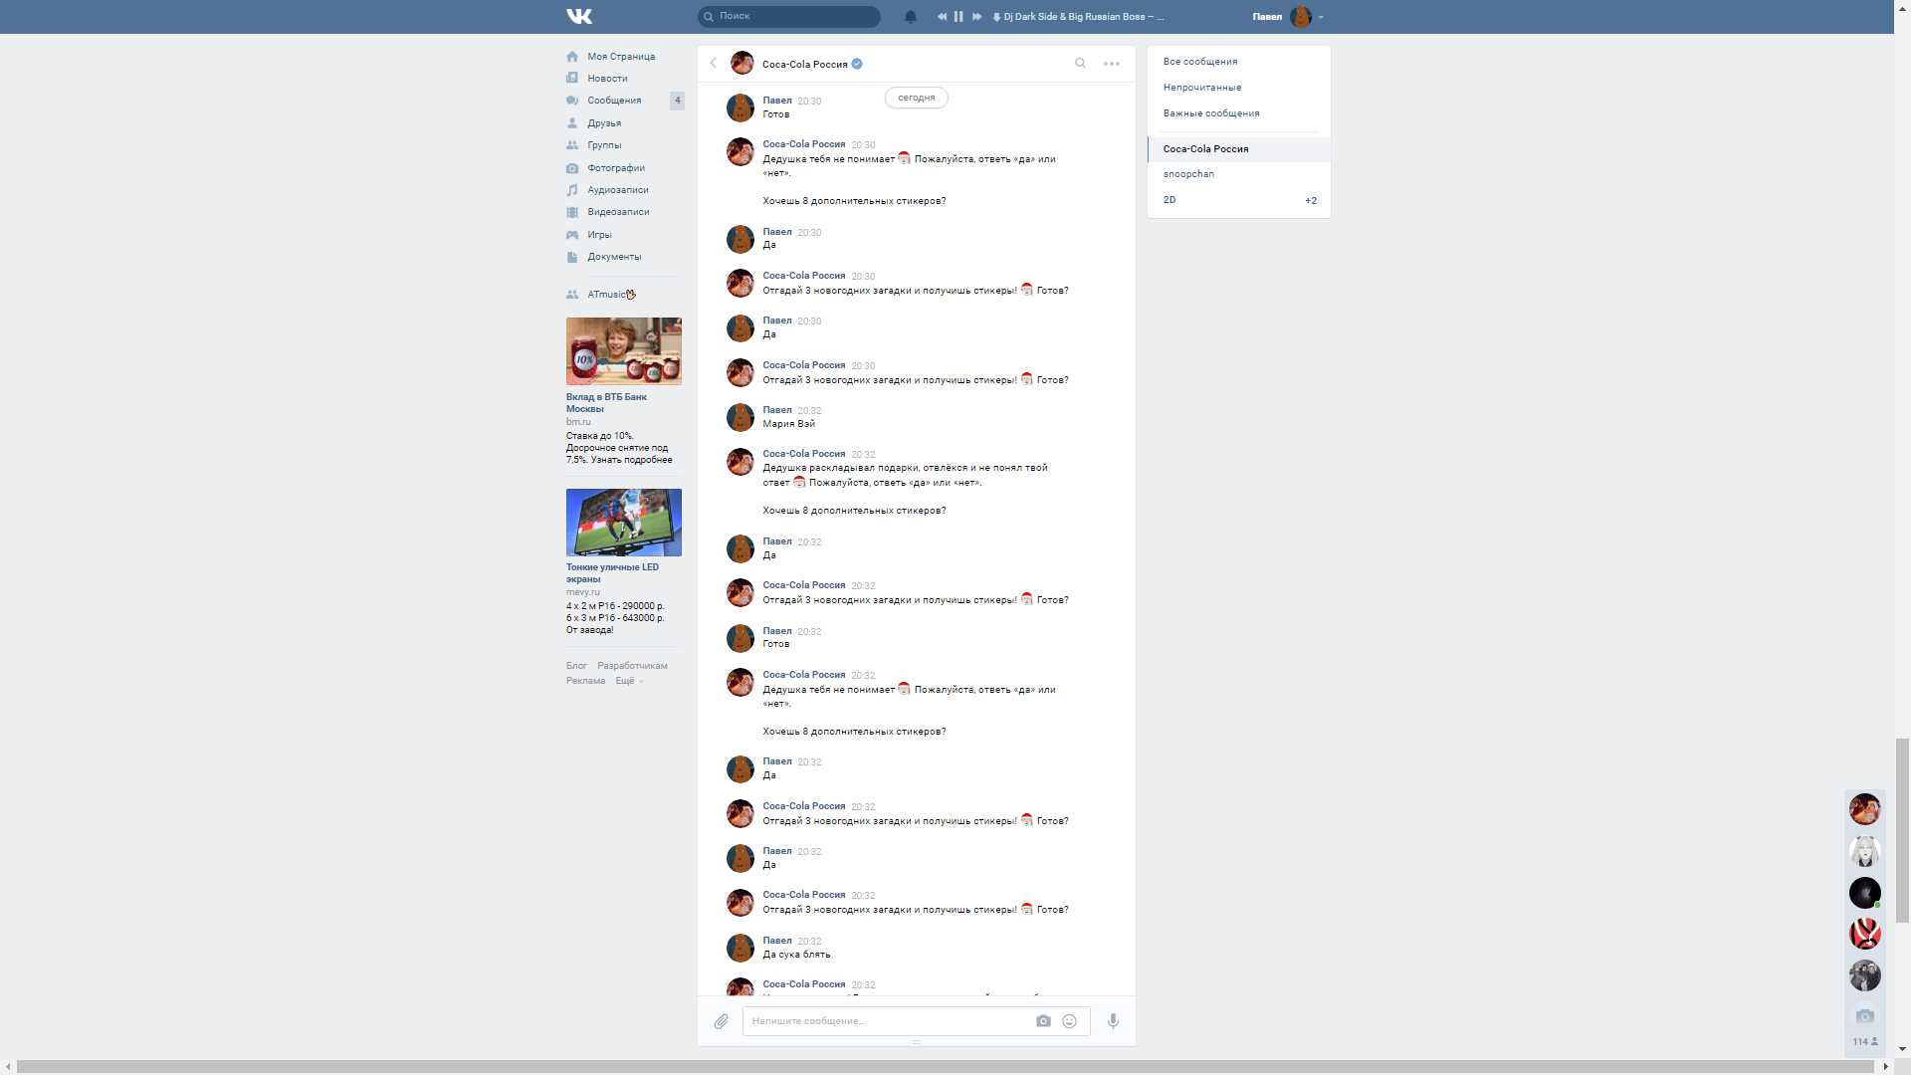The height and width of the screenshot is (1075, 1911).
Task: Click the Аудиозаписи music note icon
Action: pyautogui.click(x=572, y=190)
